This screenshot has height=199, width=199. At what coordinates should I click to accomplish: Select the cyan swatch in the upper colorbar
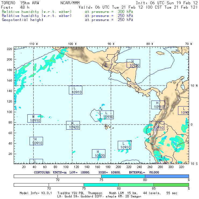click(123, 176)
